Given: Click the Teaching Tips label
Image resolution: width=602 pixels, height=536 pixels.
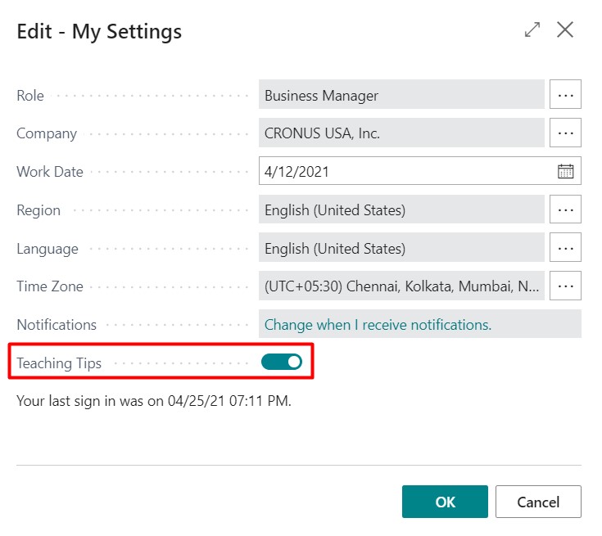Looking at the screenshot, I should pos(59,363).
